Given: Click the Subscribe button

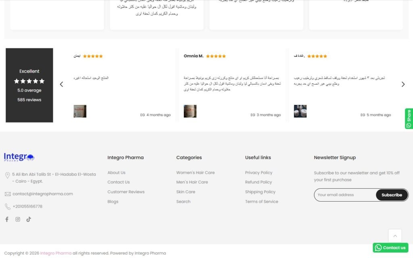Looking at the screenshot, I should tap(392, 195).
